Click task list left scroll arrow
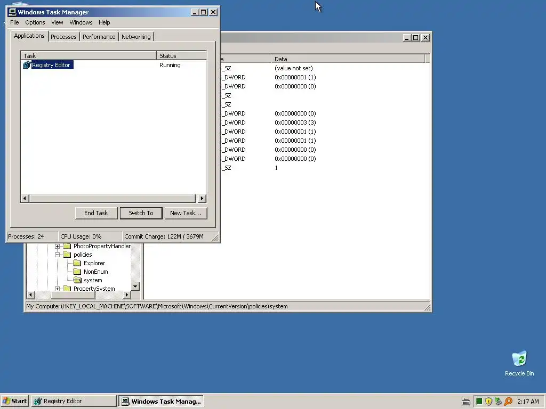 (25, 199)
